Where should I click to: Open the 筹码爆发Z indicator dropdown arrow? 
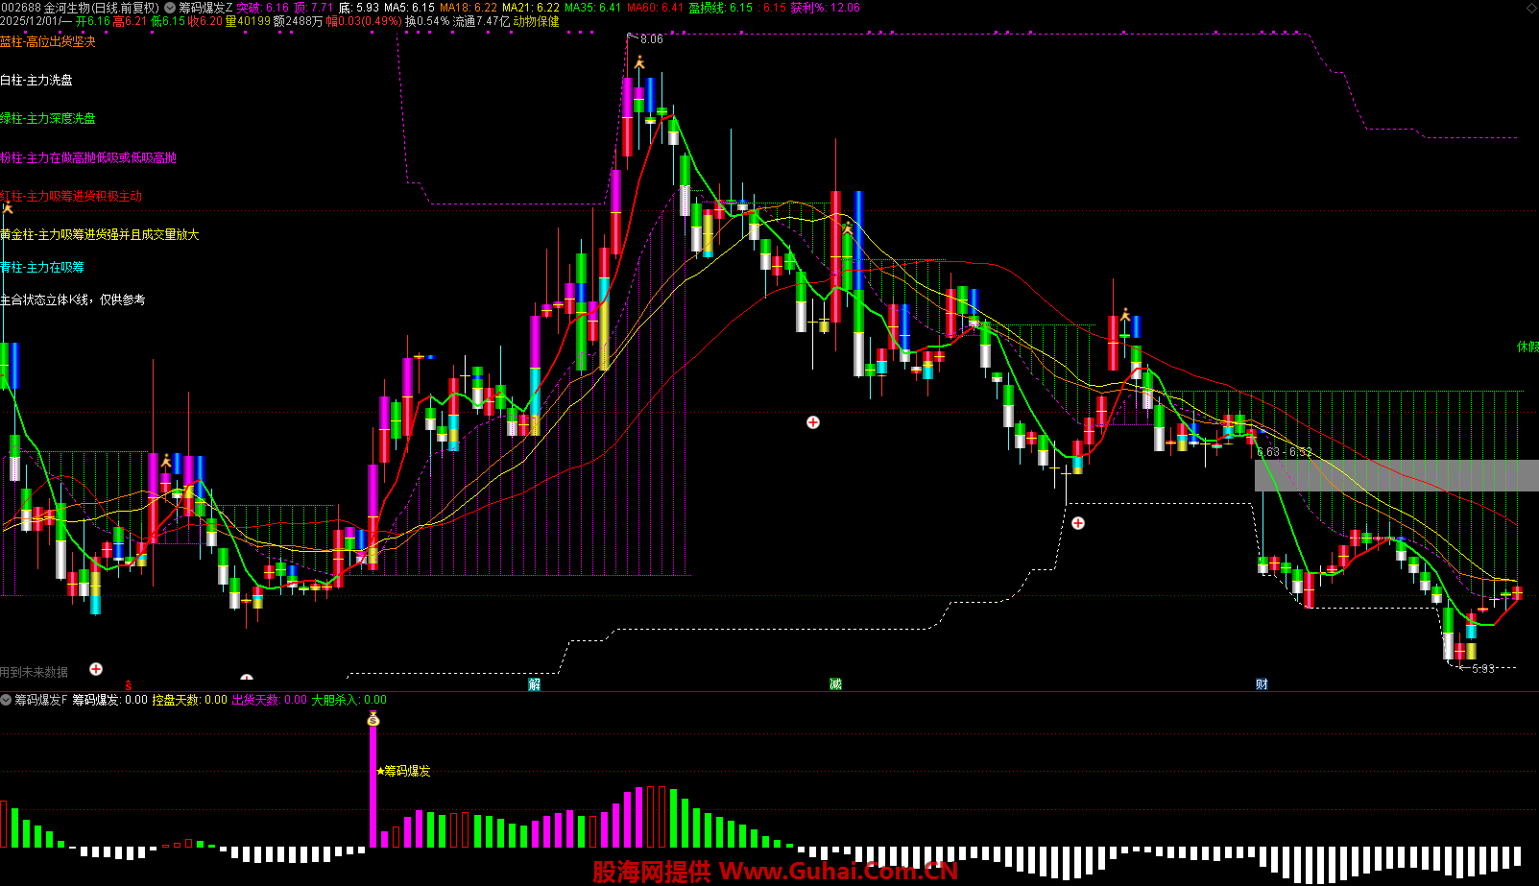point(170,8)
